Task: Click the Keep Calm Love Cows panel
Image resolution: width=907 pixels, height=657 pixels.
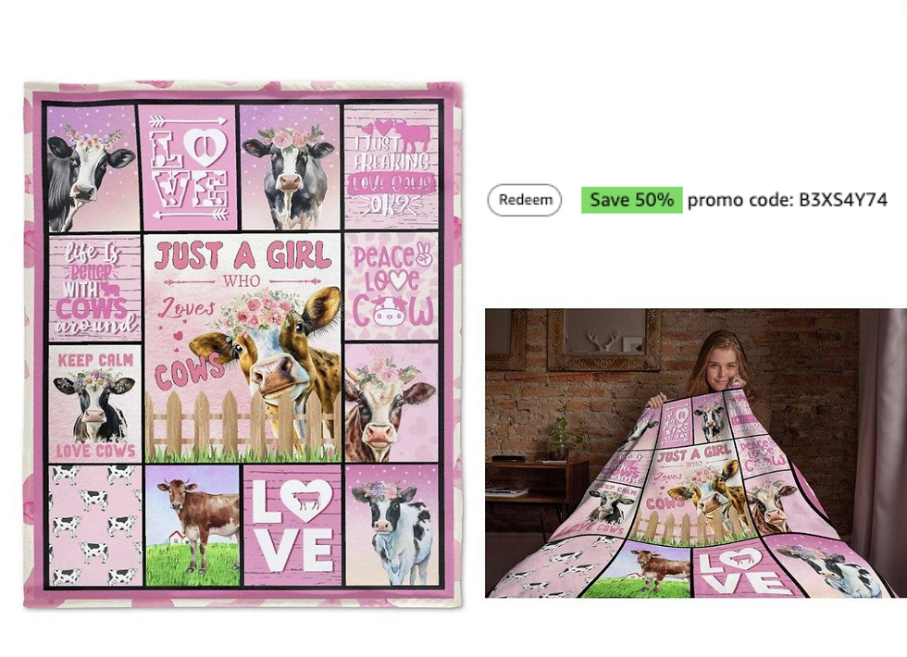Action: click(95, 403)
